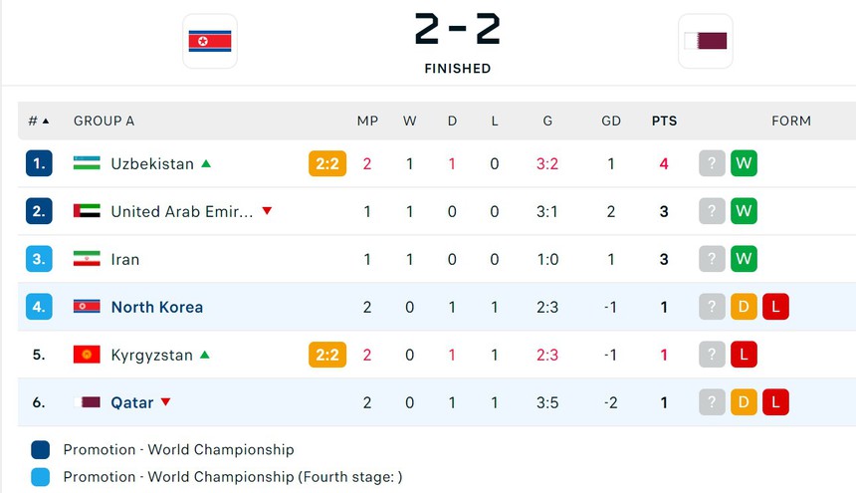Viewport: 856px width, 493px height.
Task: Click the dark blue Promotion legend swatch
Action: (x=40, y=449)
